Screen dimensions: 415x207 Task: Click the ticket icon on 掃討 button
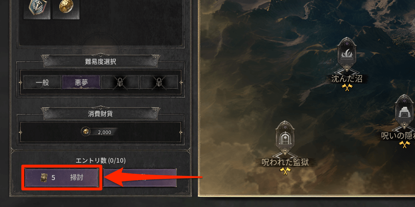click(44, 178)
